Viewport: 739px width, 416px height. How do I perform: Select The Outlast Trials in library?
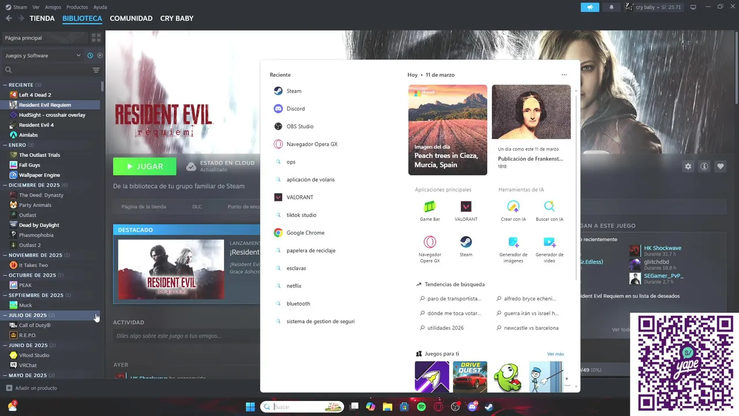pyautogui.click(x=39, y=155)
